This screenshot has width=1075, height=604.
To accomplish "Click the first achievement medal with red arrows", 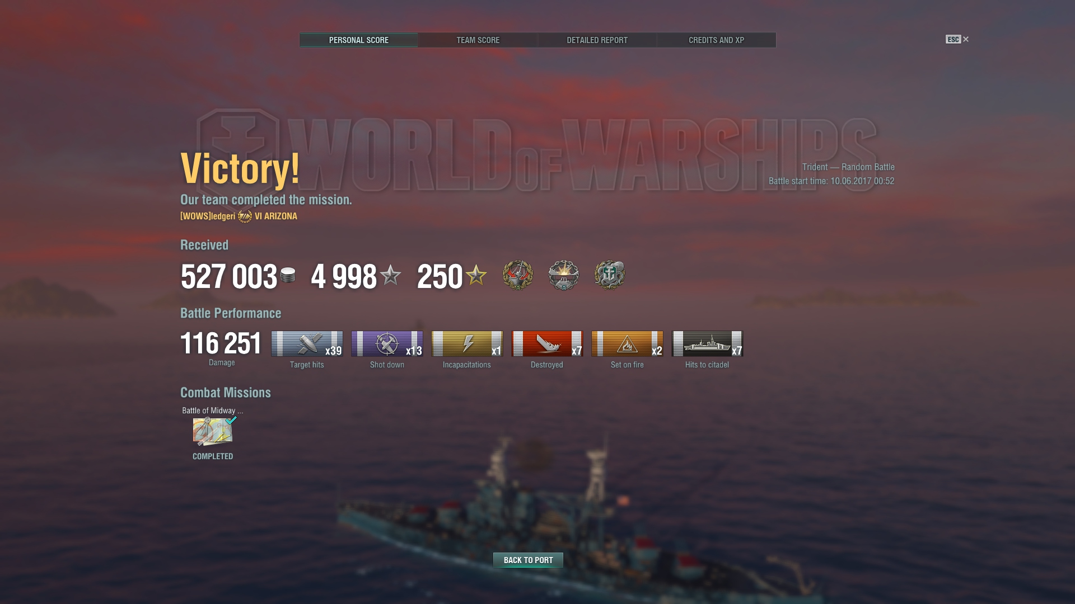I will tap(518, 275).
